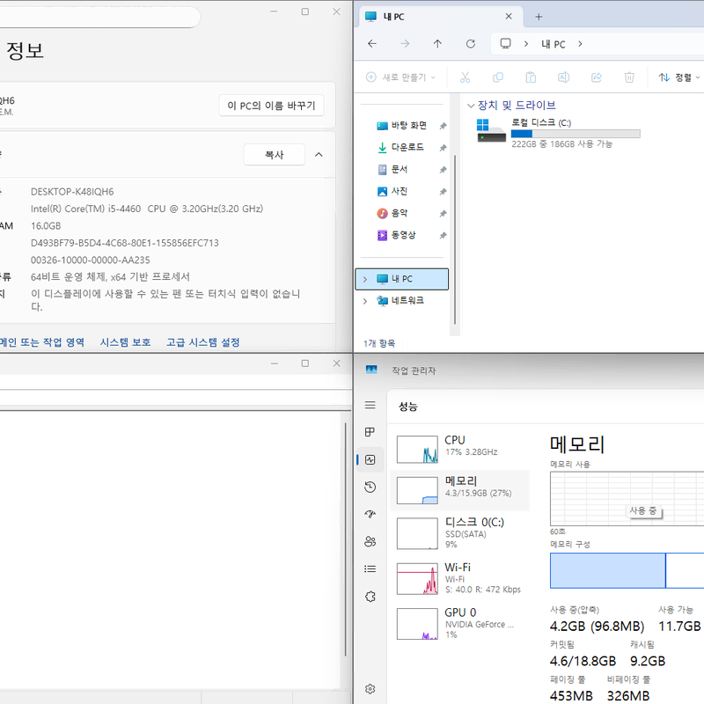Open Services icon in Task Manager
This screenshot has width=704, height=704.
(x=370, y=597)
